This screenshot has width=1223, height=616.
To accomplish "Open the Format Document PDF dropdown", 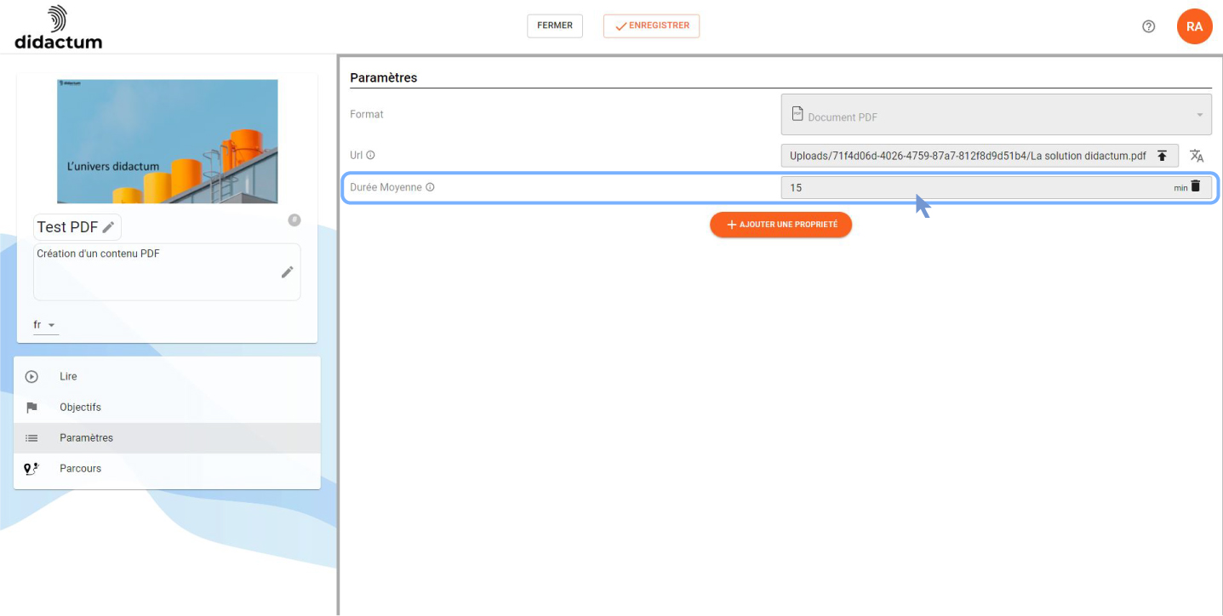I will [x=996, y=115].
